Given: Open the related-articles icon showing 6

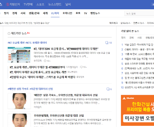Looking at the screenshot, I should [x=108, y=89].
